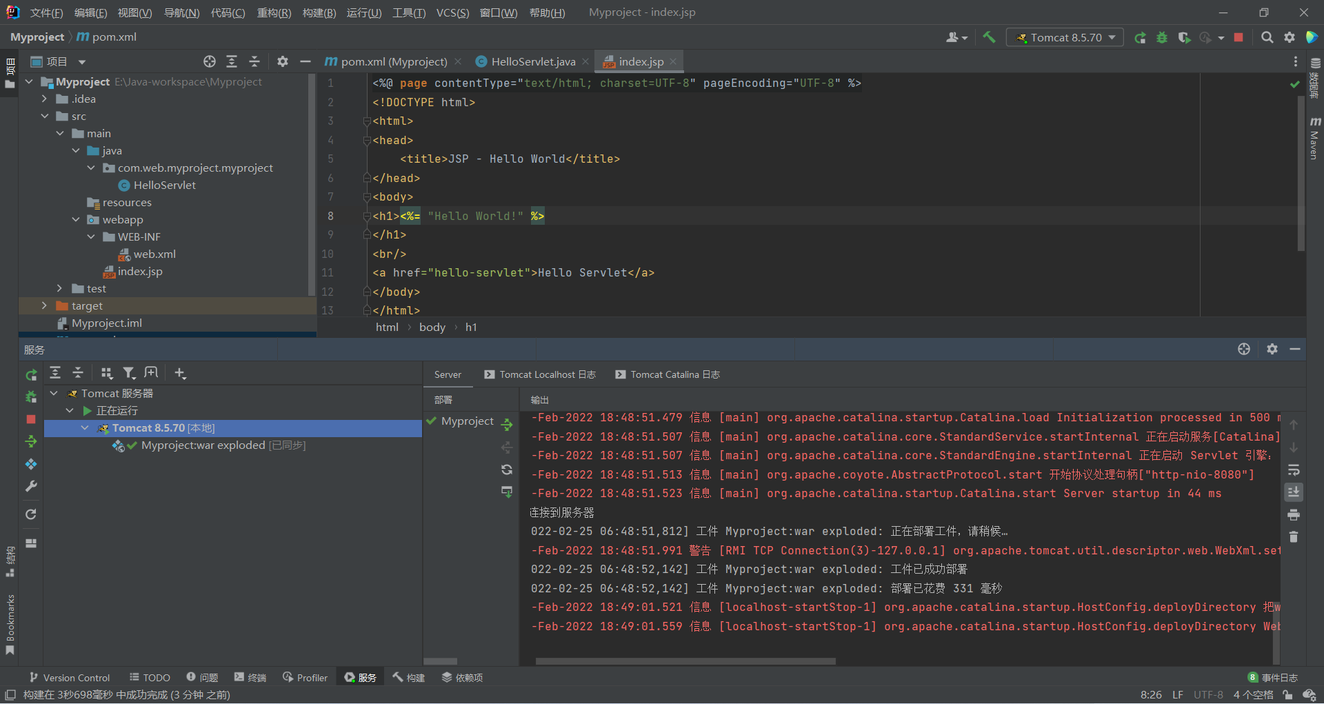
Task: Open IDE settings gear in top toolbar
Action: pos(1289,37)
